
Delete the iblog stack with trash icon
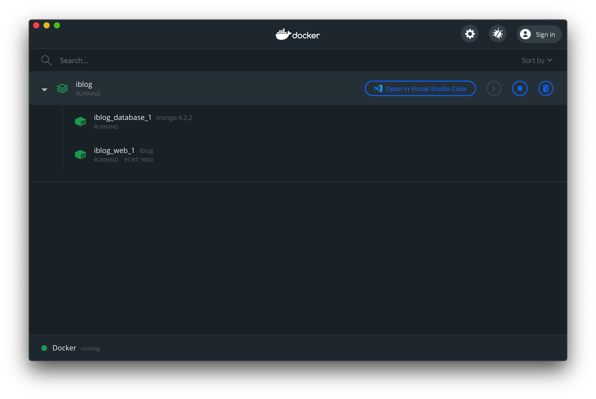[546, 89]
